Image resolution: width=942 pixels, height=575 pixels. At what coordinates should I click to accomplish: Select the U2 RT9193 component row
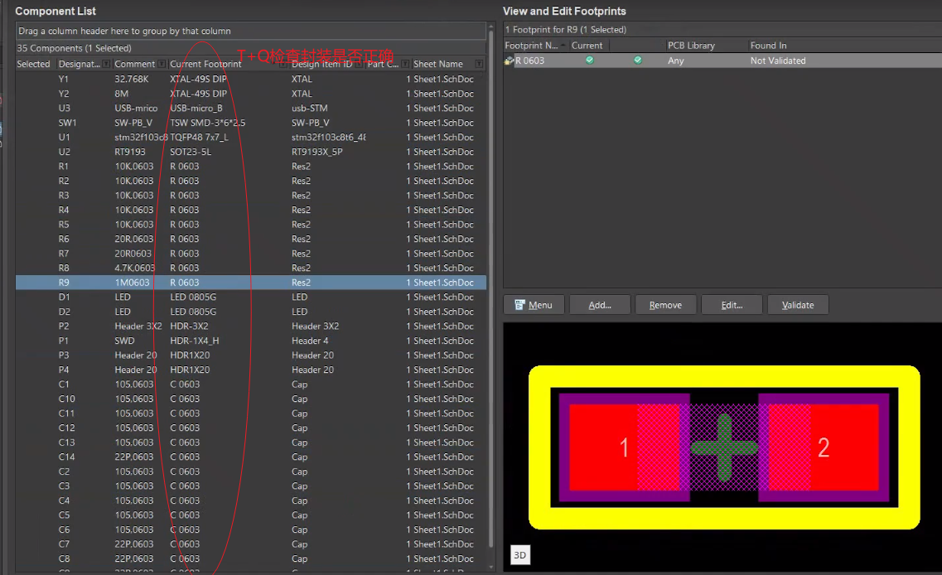tap(250, 152)
